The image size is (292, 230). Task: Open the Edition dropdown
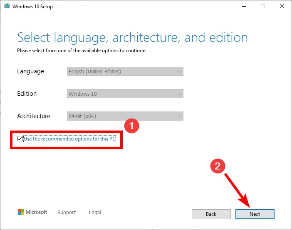pos(125,94)
